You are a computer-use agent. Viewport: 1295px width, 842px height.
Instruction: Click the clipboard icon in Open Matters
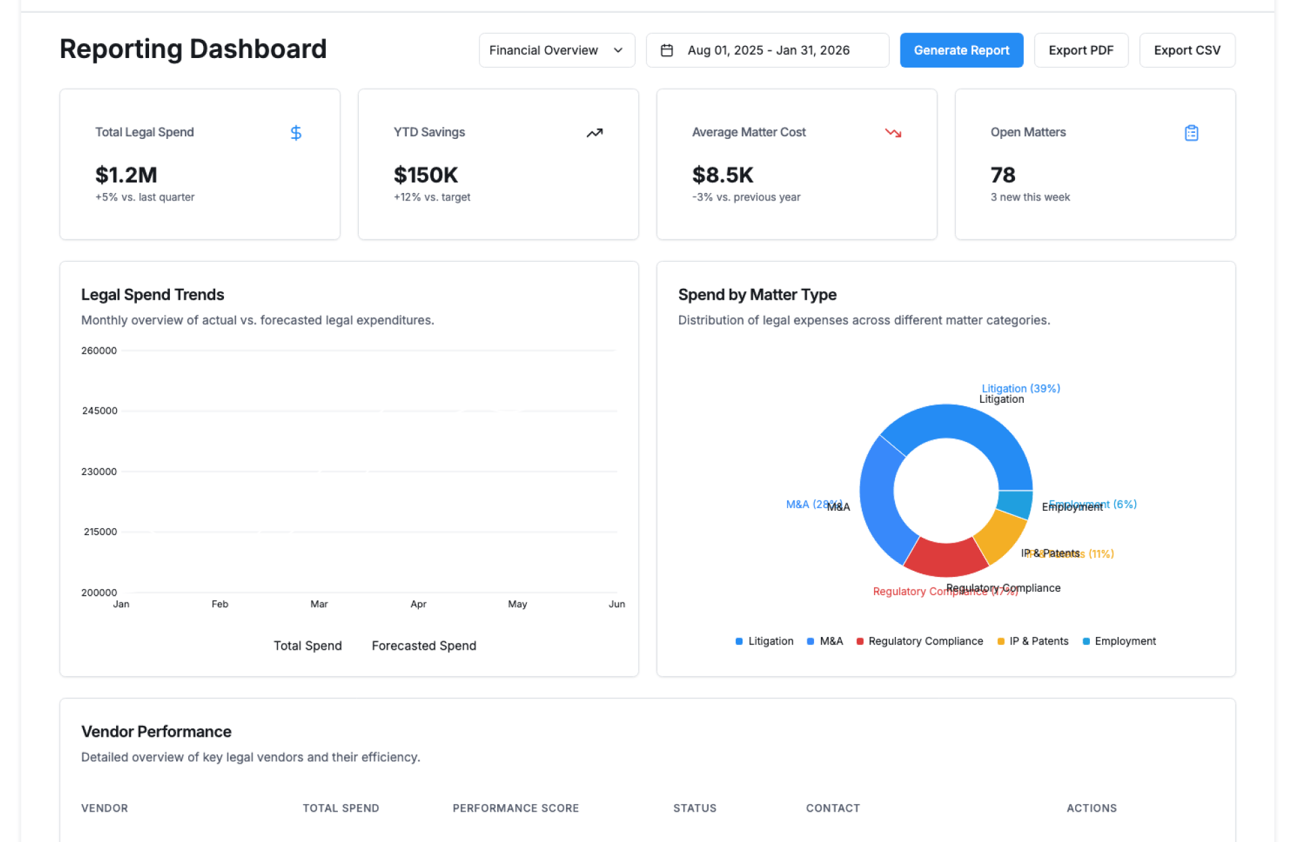(x=1191, y=133)
